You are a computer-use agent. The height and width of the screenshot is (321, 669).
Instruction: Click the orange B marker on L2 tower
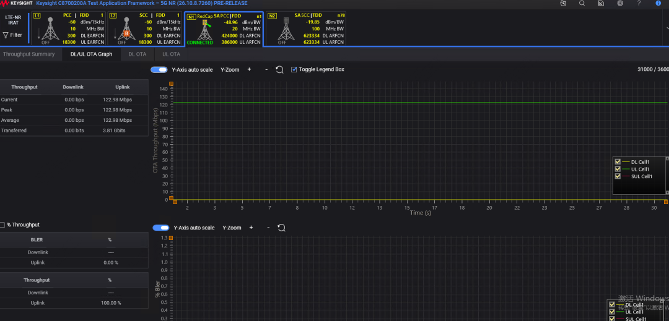pyautogui.click(x=126, y=33)
